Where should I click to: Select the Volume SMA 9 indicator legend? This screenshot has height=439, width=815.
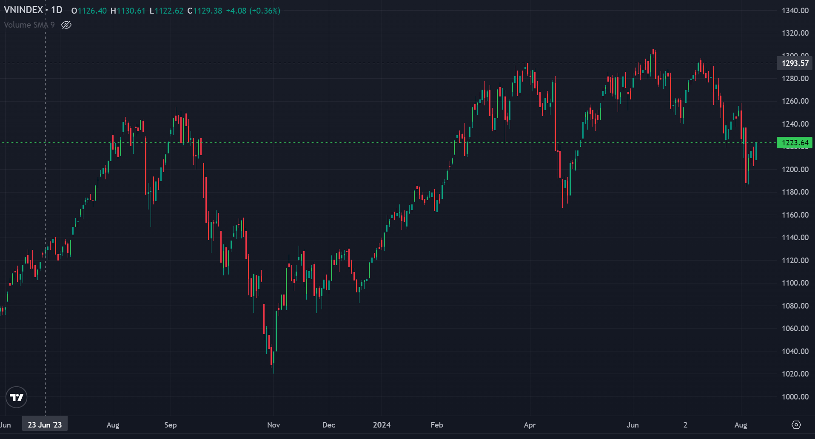coord(29,25)
